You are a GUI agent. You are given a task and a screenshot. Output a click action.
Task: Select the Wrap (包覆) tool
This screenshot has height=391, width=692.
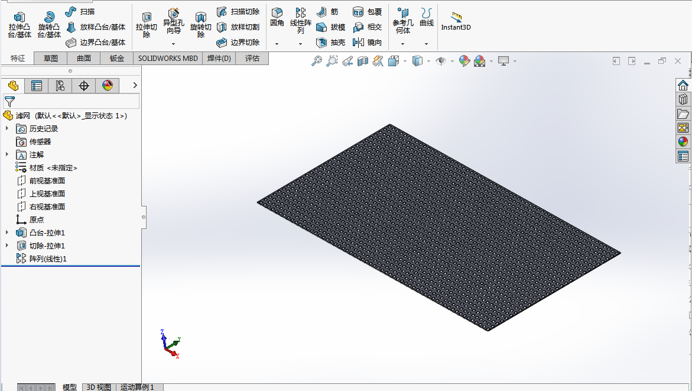(x=367, y=11)
